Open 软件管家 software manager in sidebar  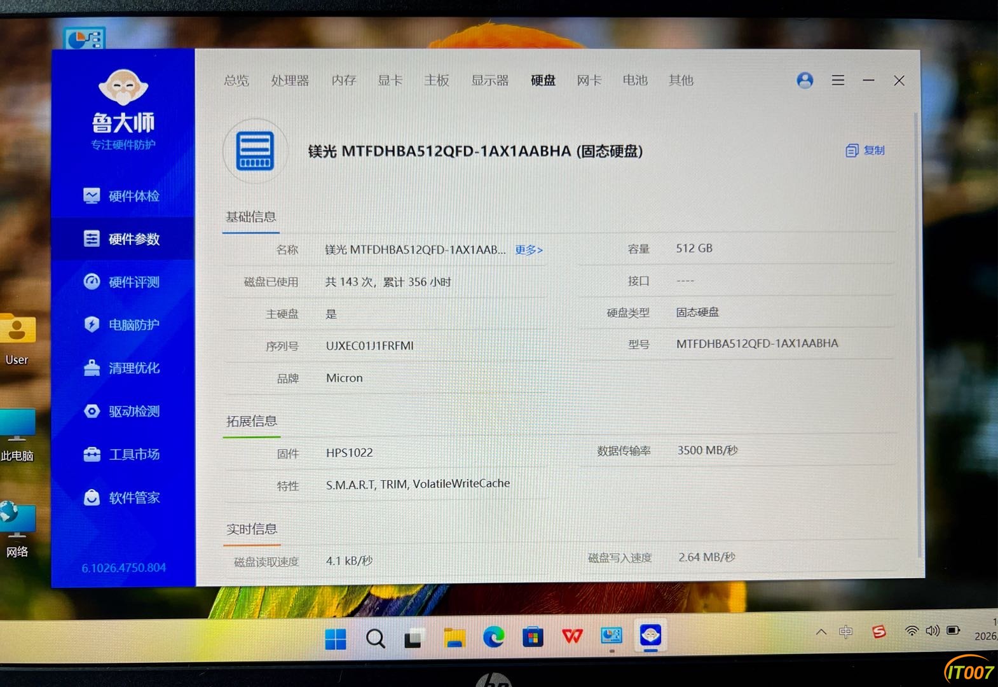122,497
